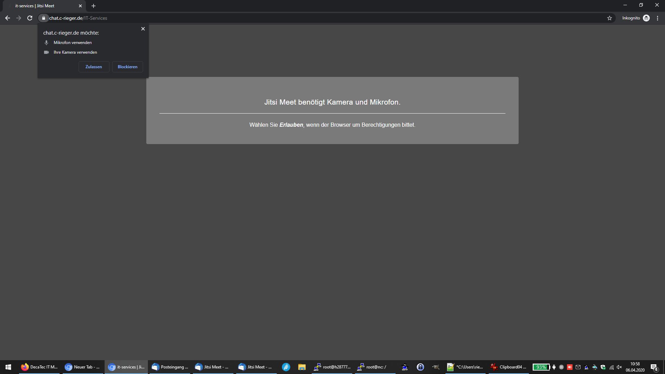Switch to Notepad++ C:\Users file window
This screenshot has width=665, height=374.
[465, 367]
